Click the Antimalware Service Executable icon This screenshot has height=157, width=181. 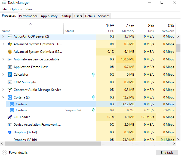click(10, 59)
